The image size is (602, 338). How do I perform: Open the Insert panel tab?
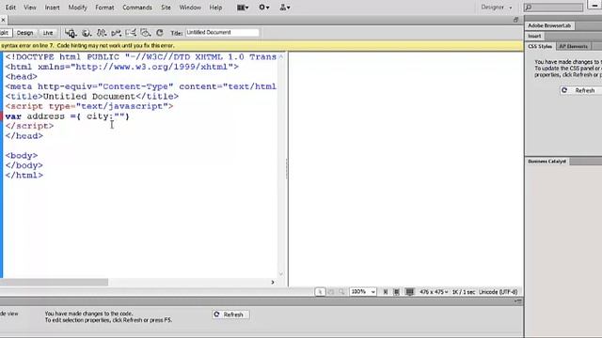[x=534, y=36]
